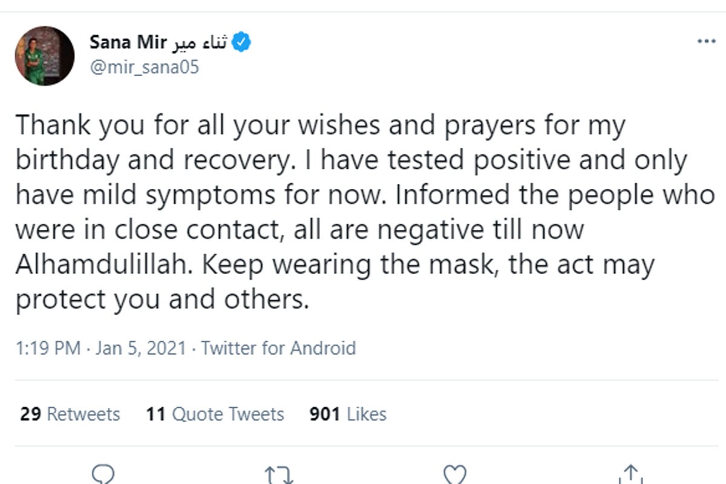Click the tweet's first line starting "Thank you"
The image size is (726, 484).
(319, 126)
